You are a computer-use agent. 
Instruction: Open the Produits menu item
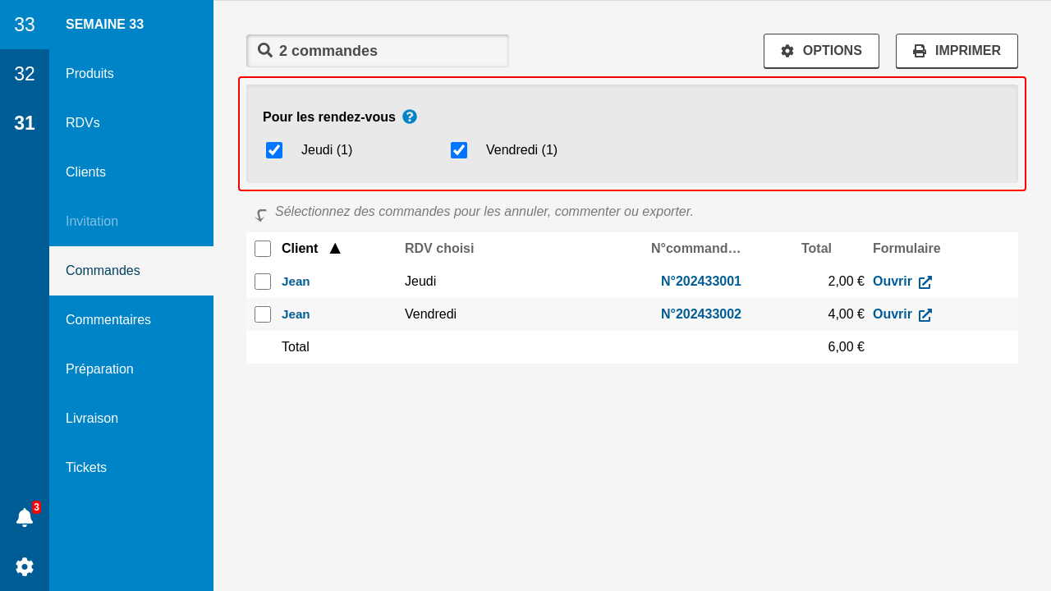89,74
